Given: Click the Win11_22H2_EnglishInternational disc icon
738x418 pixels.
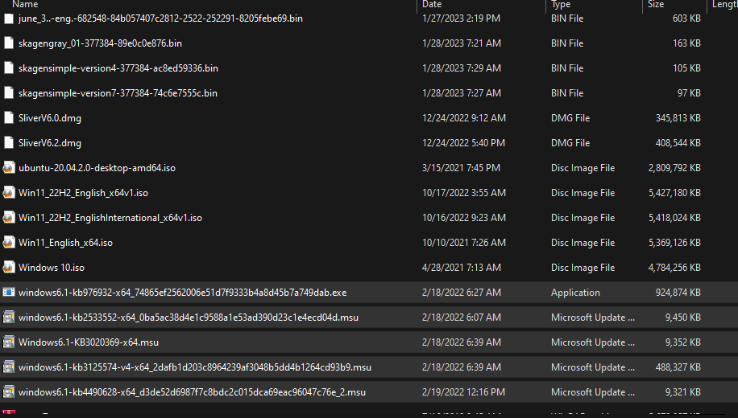Looking at the screenshot, I should (x=9, y=218).
